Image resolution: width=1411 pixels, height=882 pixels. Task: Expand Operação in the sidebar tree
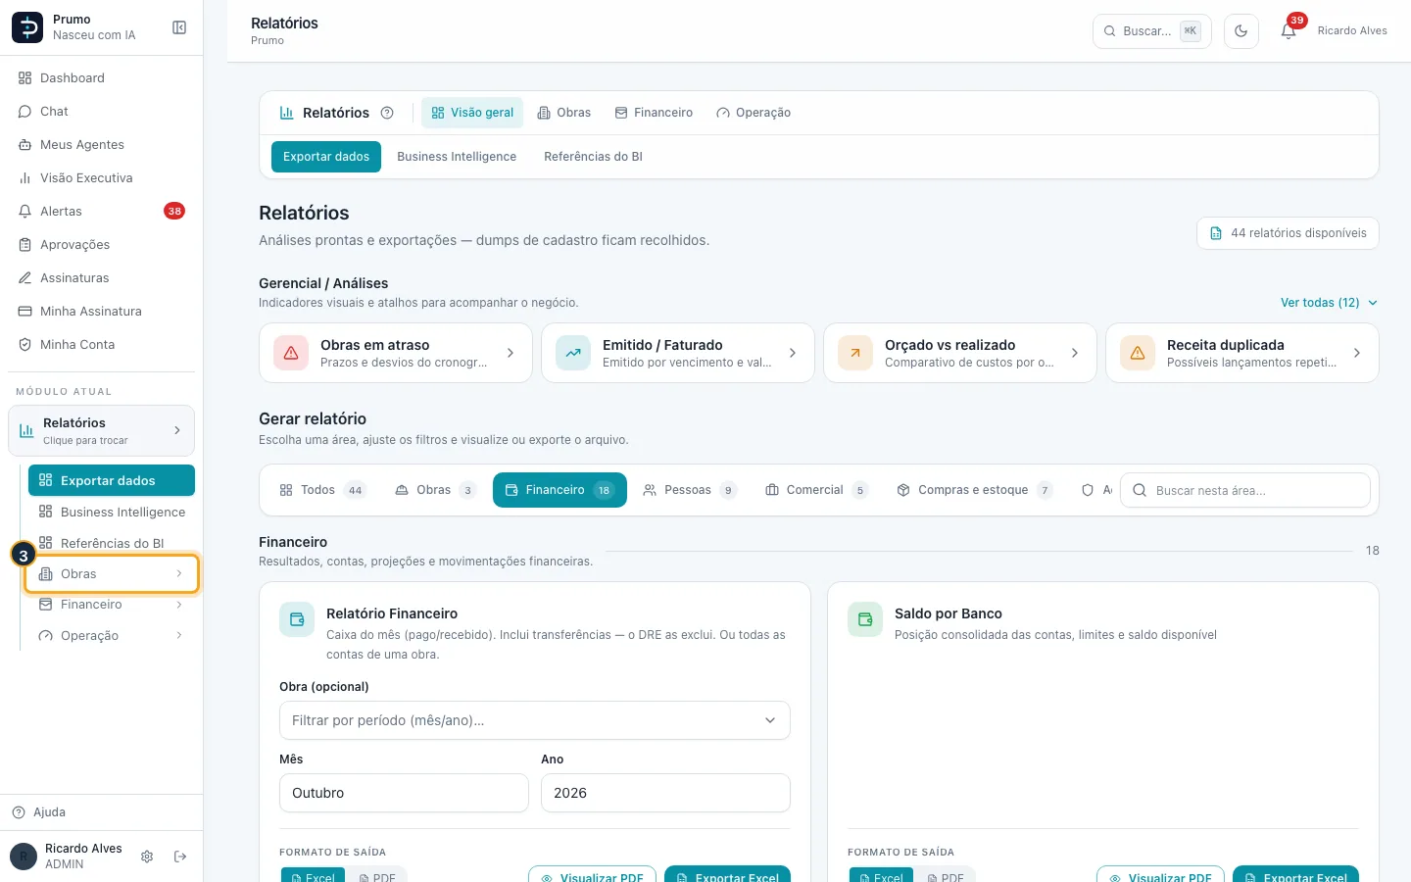click(x=112, y=636)
